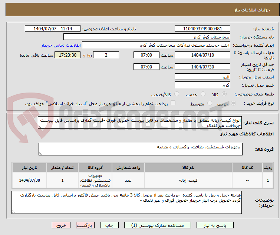Click the buyer name field بیمارستان کوثر کرج

[x=147, y=37]
